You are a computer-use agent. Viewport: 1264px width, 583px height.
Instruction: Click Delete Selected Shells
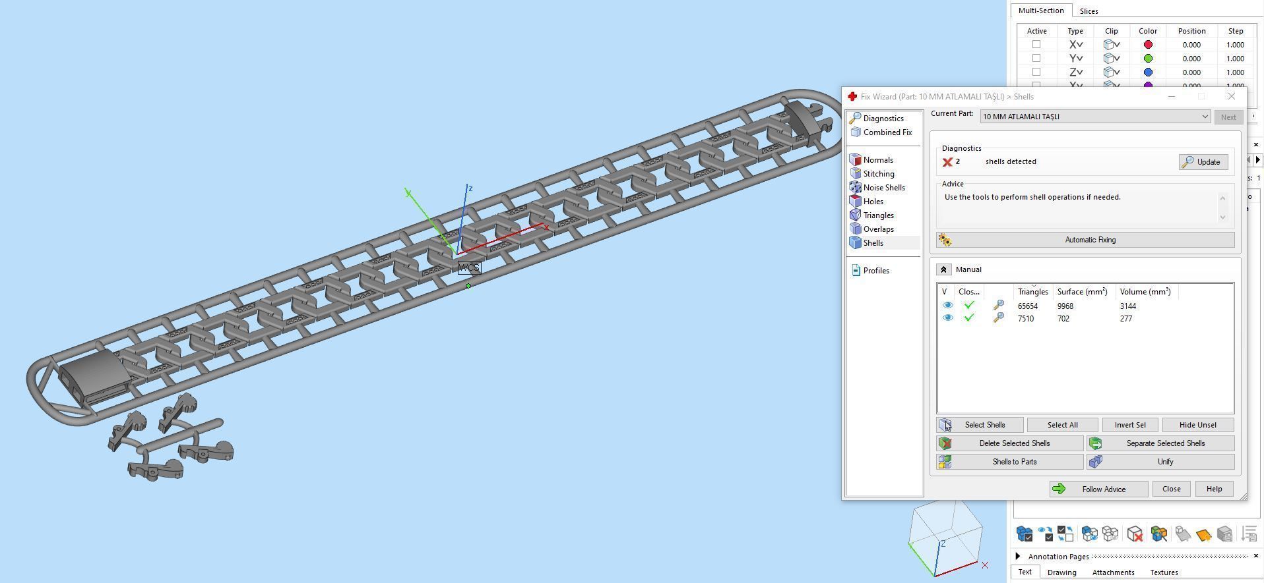(1009, 443)
